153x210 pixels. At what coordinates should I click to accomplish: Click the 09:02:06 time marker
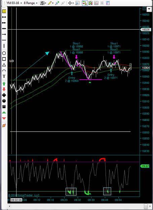(16, 200)
